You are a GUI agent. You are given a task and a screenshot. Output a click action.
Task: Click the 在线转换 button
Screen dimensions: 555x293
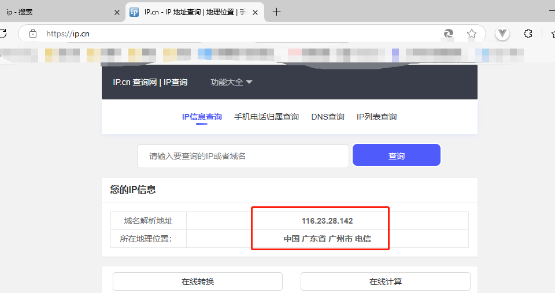(198, 281)
